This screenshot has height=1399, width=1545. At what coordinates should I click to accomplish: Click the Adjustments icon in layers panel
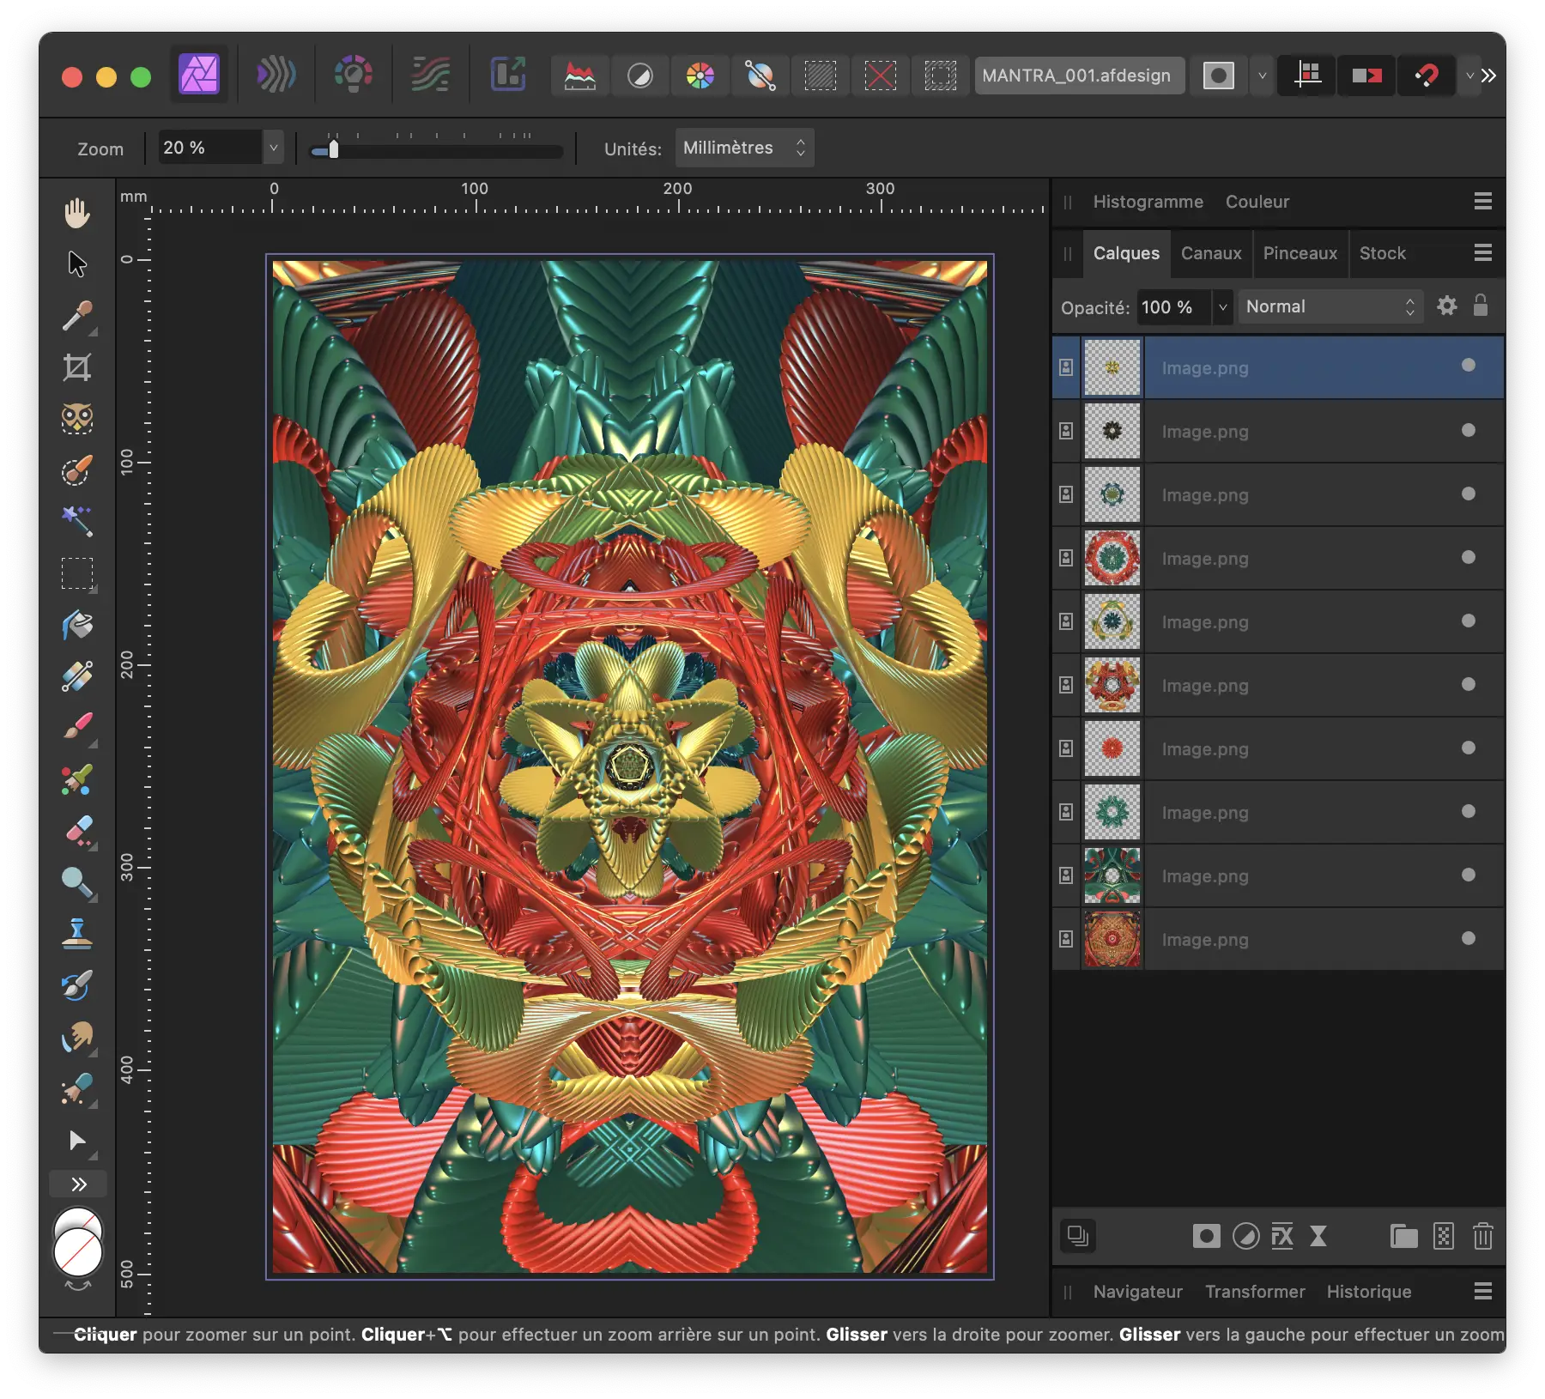point(1245,1236)
